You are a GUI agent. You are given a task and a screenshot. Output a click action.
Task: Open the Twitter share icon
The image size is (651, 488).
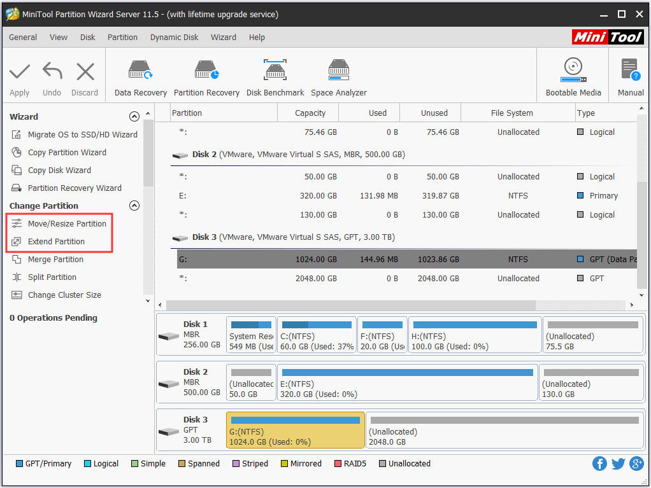619,464
